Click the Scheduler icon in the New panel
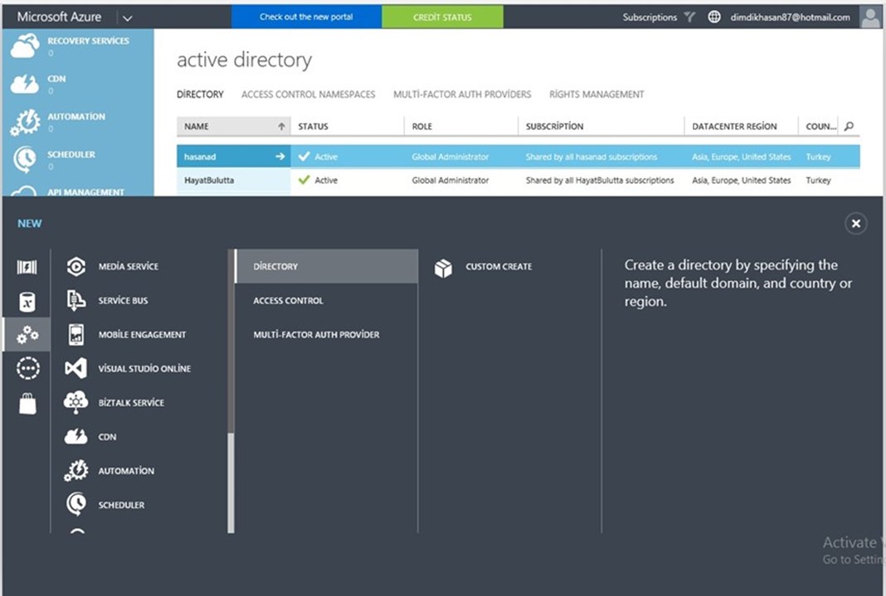 (76, 505)
